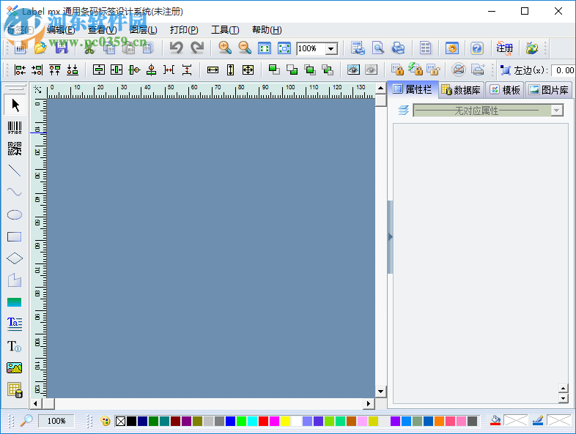
Task: Click the align left edges icon
Action: [20, 70]
